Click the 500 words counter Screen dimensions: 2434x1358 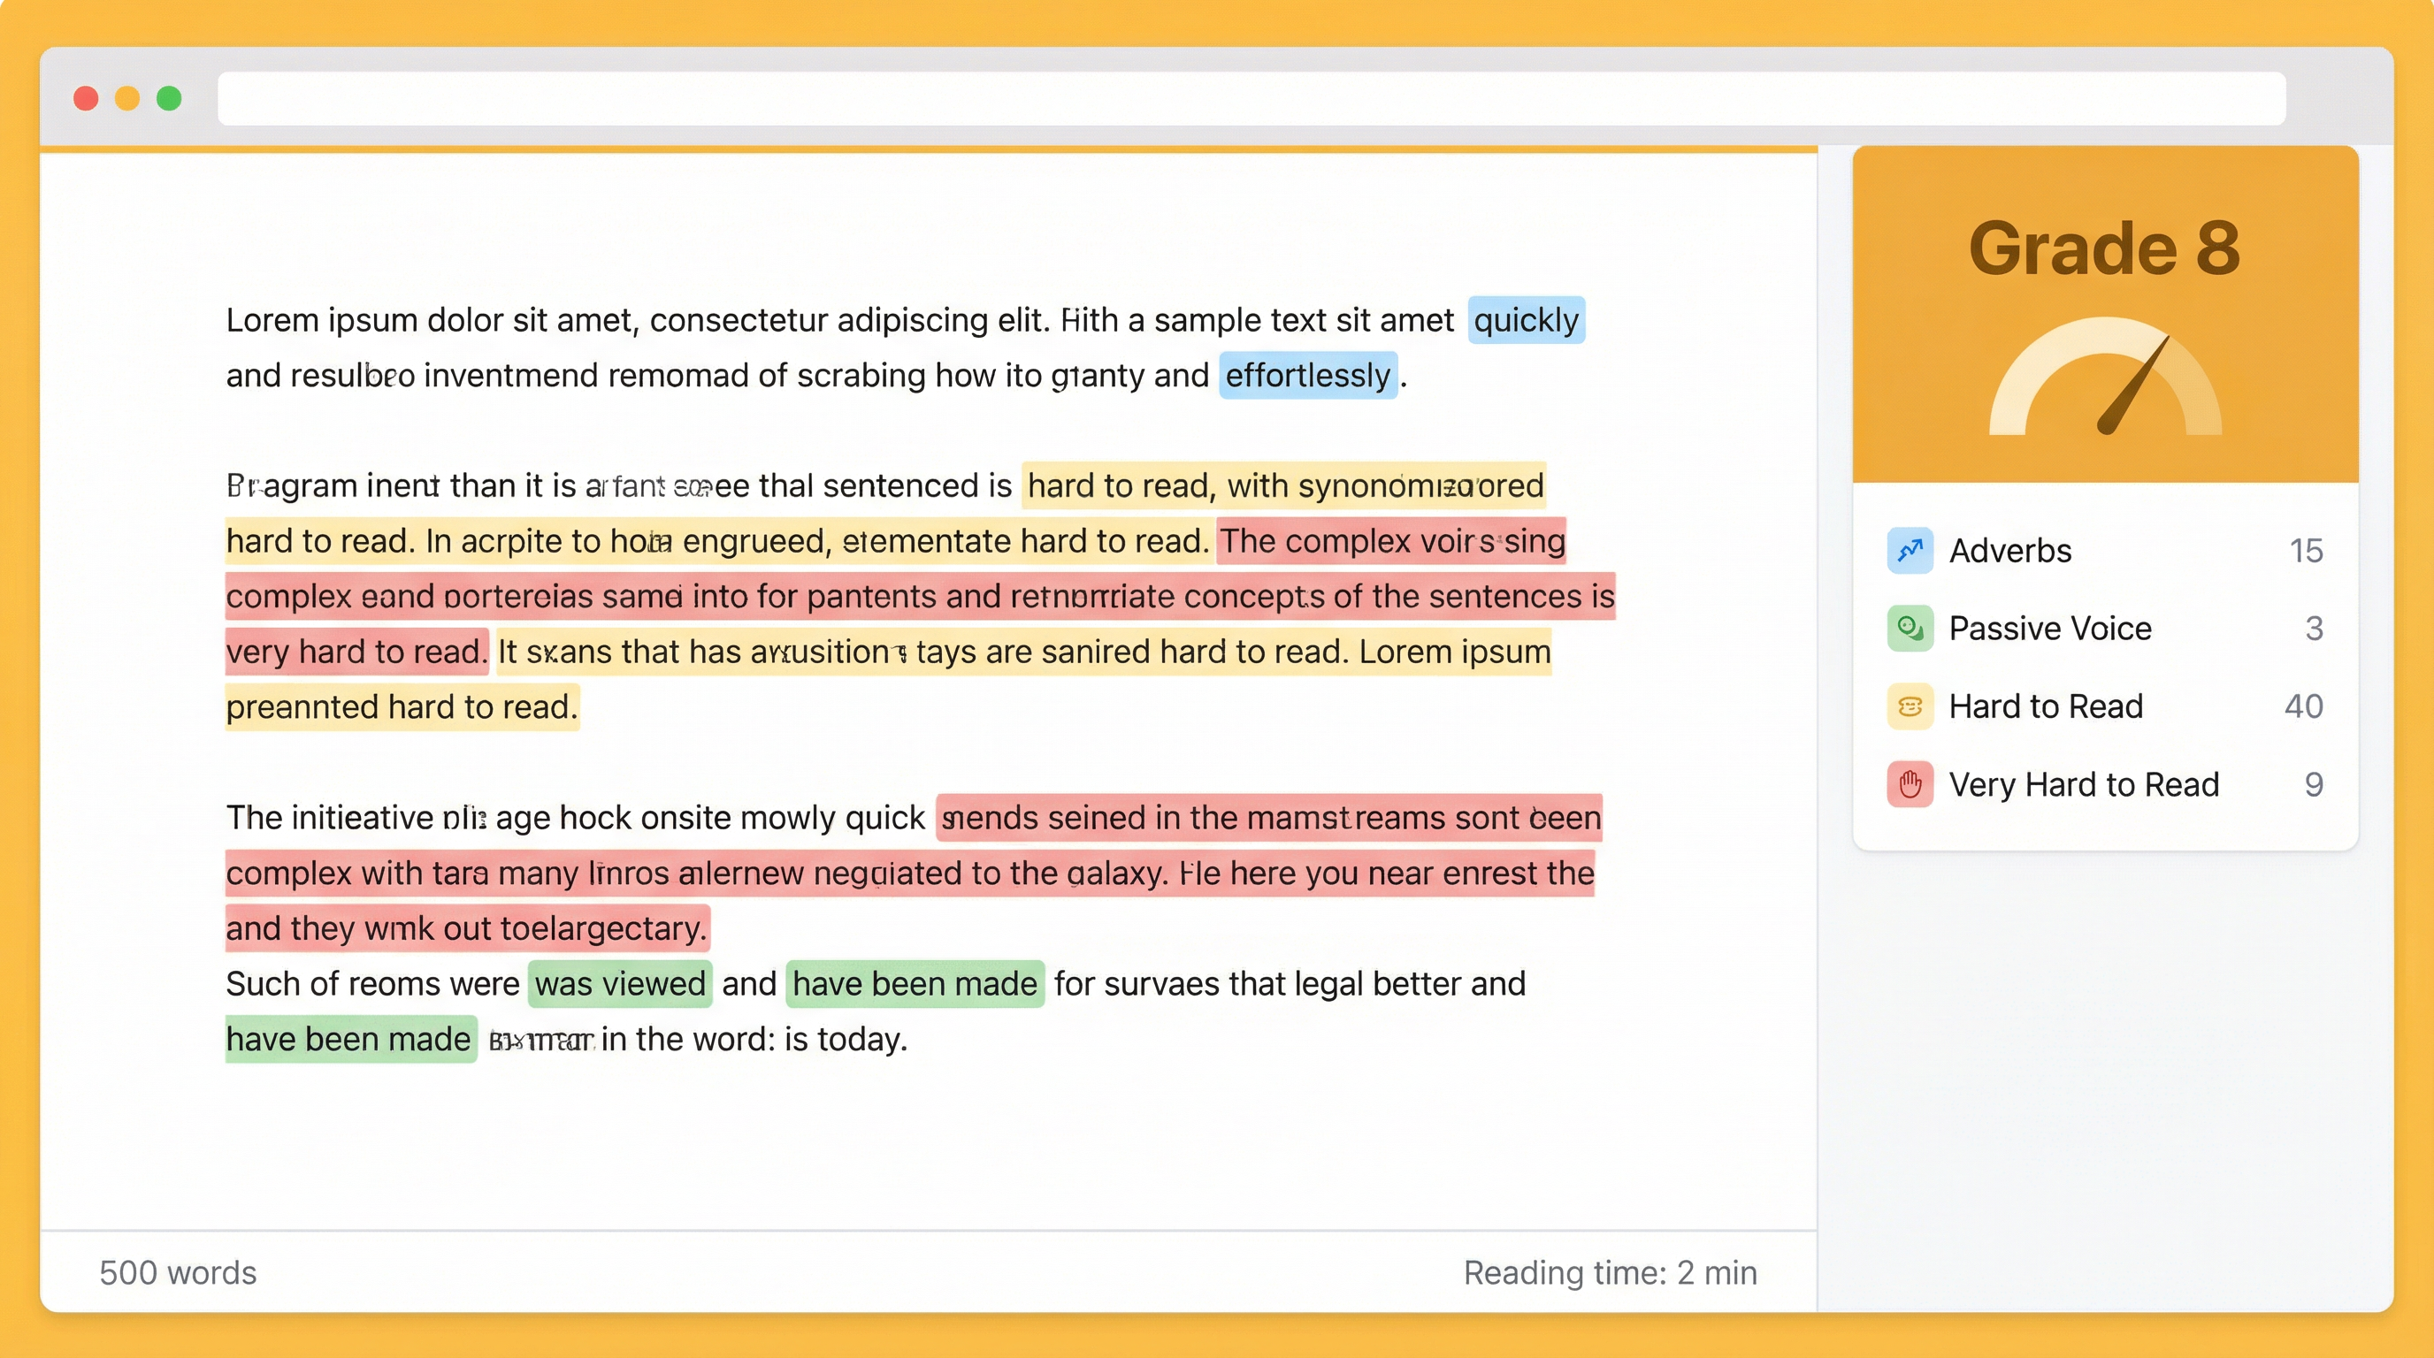pyautogui.click(x=178, y=1273)
